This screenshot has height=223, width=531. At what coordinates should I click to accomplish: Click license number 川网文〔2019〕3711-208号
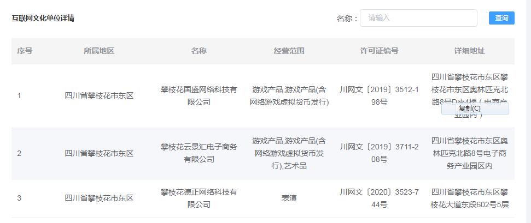tap(380, 153)
